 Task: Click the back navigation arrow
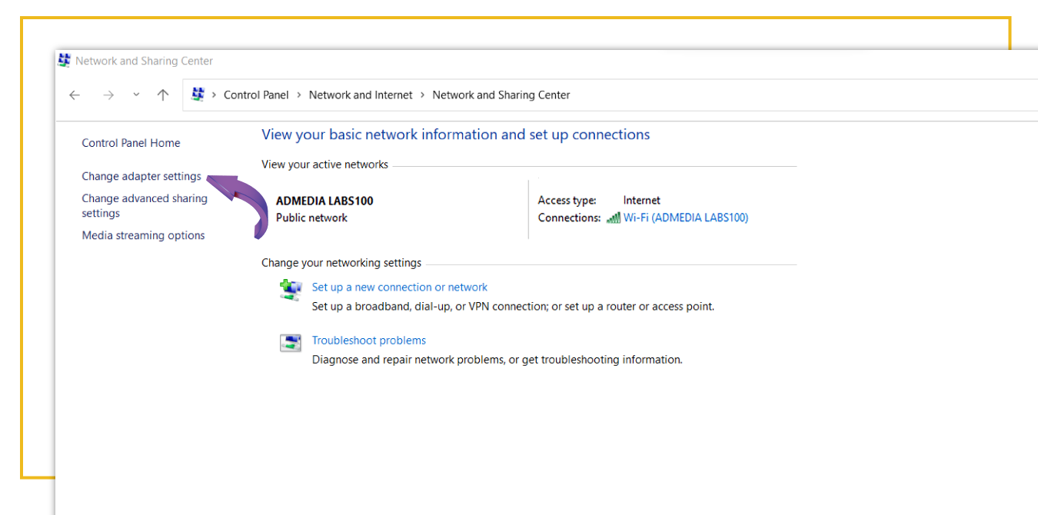75,95
